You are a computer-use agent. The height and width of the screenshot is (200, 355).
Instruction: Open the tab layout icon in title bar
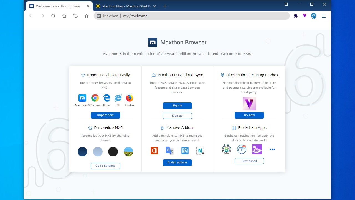click(286, 4)
